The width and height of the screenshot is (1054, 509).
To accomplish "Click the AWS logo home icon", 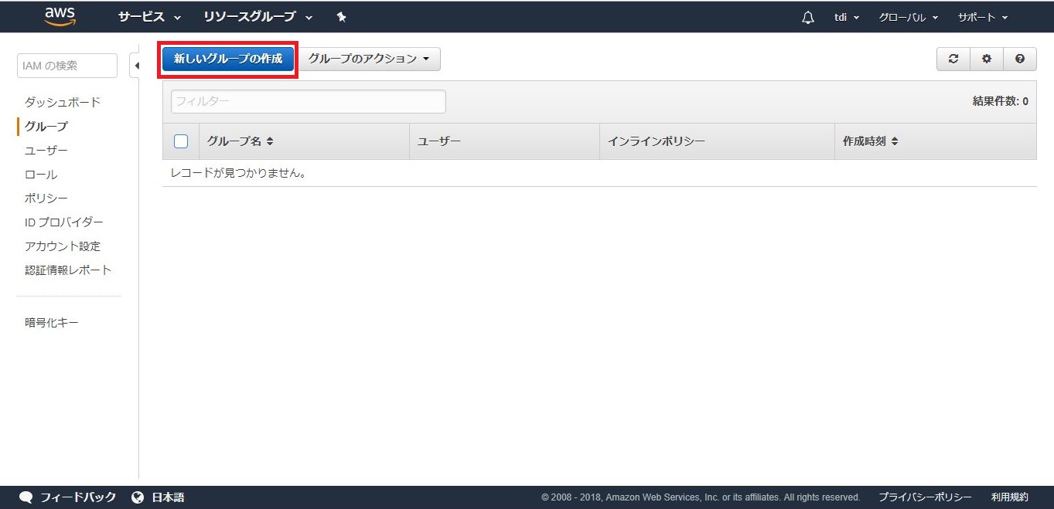I will 60,16.
